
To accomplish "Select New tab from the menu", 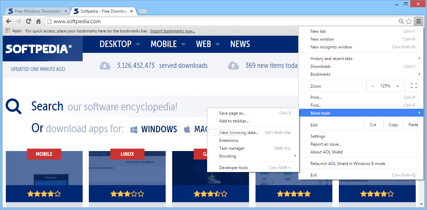I will pos(361,31).
